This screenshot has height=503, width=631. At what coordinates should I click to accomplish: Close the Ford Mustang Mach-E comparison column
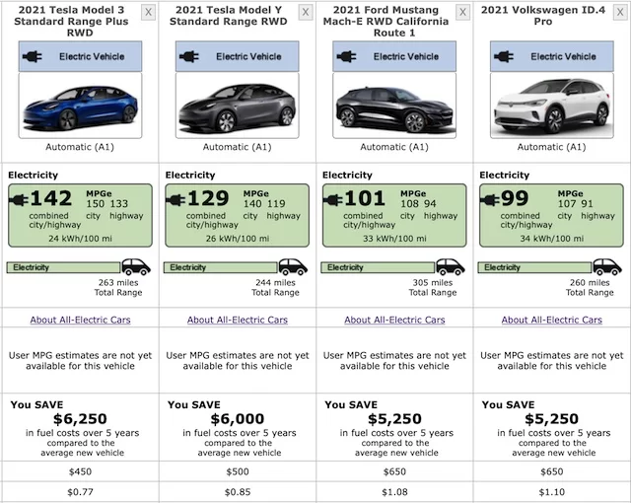click(x=462, y=12)
